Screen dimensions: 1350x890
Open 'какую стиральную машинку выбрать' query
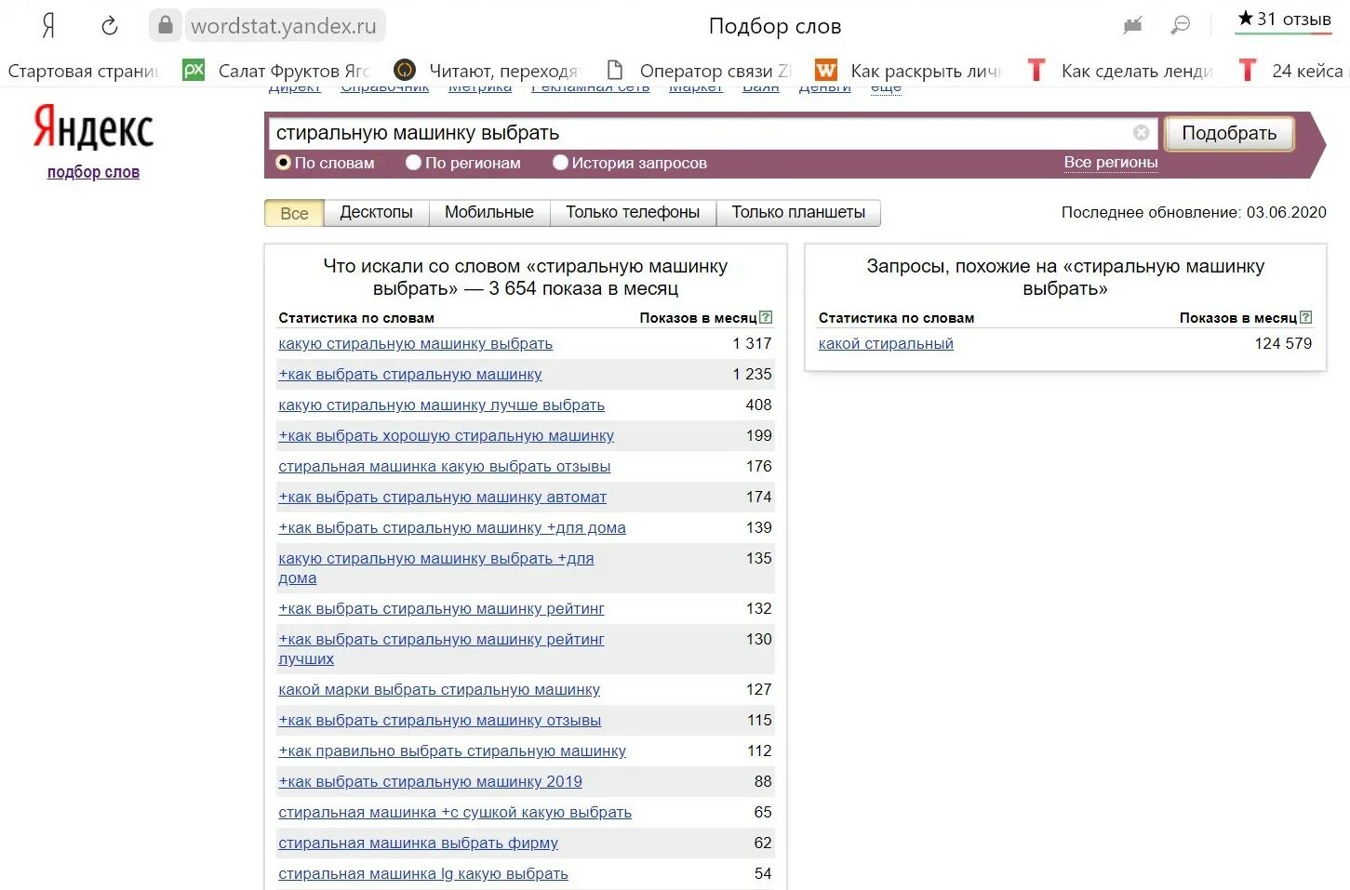tap(415, 343)
